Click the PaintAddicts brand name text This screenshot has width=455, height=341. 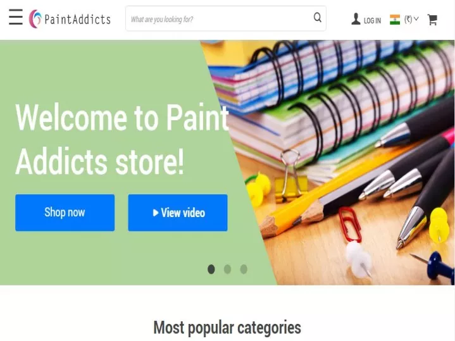[77, 20]
